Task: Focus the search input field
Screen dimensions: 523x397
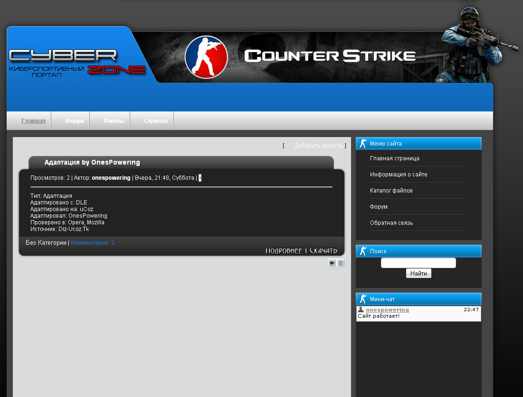Action: pos(418,263)
